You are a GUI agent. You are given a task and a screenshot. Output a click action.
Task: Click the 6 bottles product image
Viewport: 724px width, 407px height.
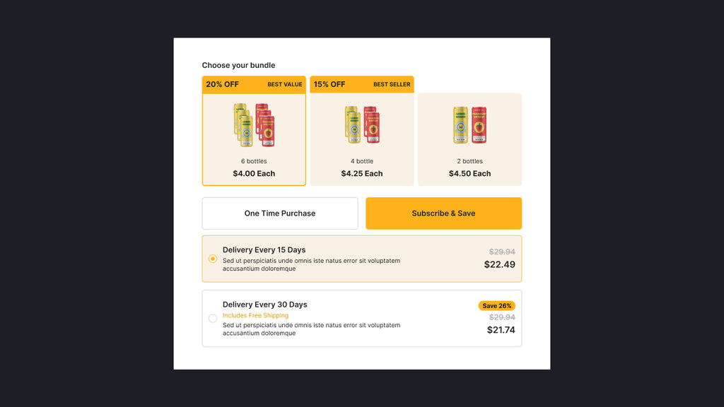point(254,125)
